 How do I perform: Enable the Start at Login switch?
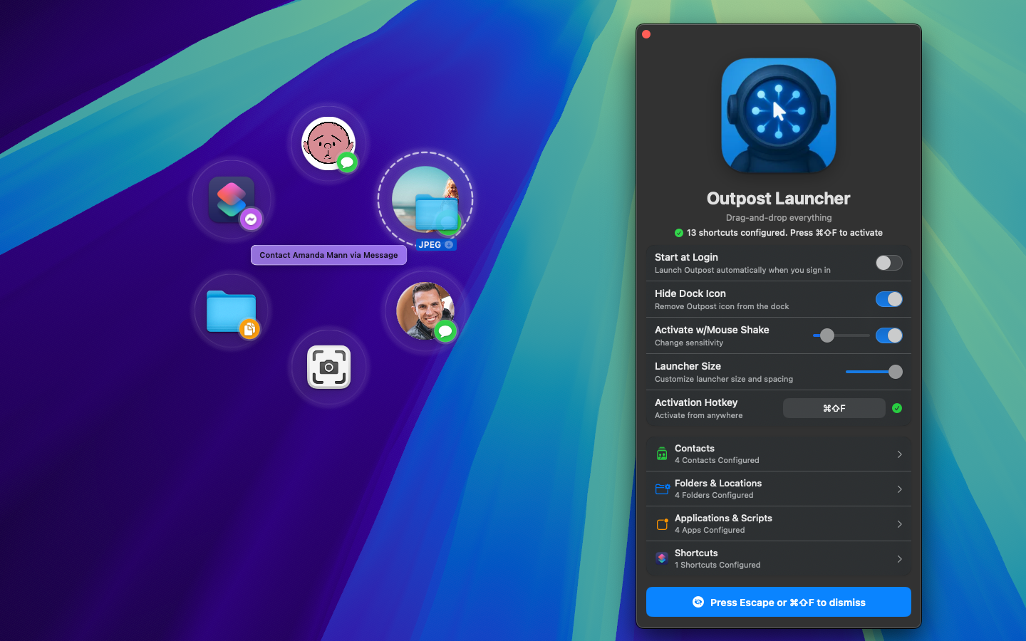pos(888,263)
